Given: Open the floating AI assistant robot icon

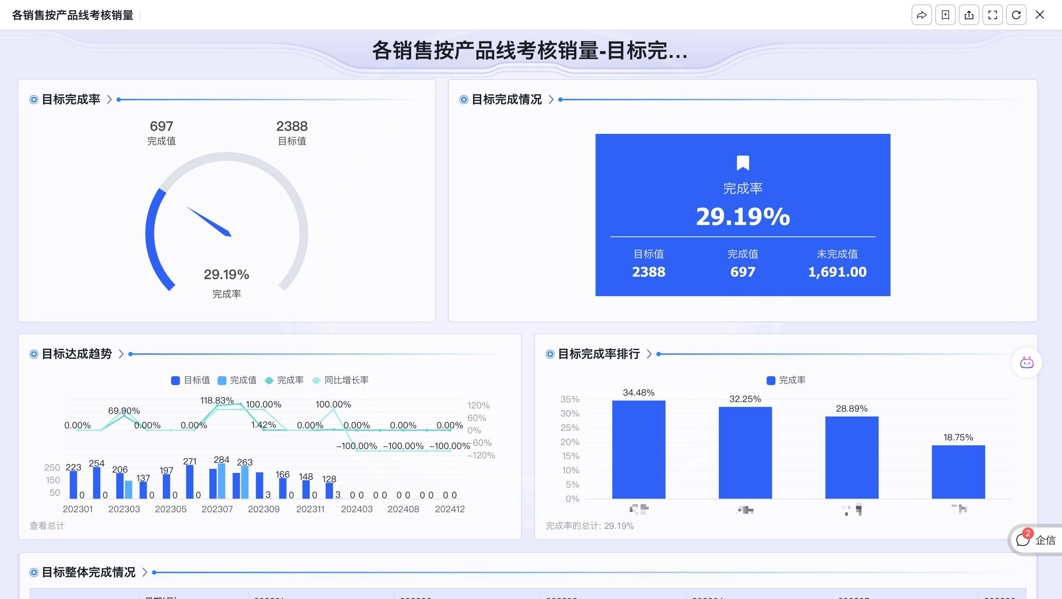Looking at the screenshot, I should coord(1027,363).
